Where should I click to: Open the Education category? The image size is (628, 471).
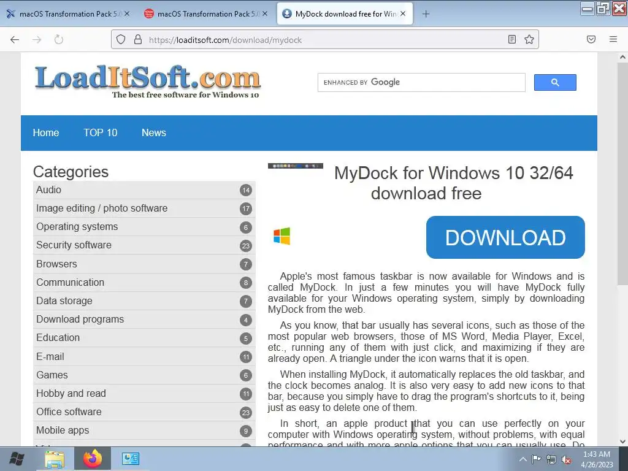click(x=144, y=338)
